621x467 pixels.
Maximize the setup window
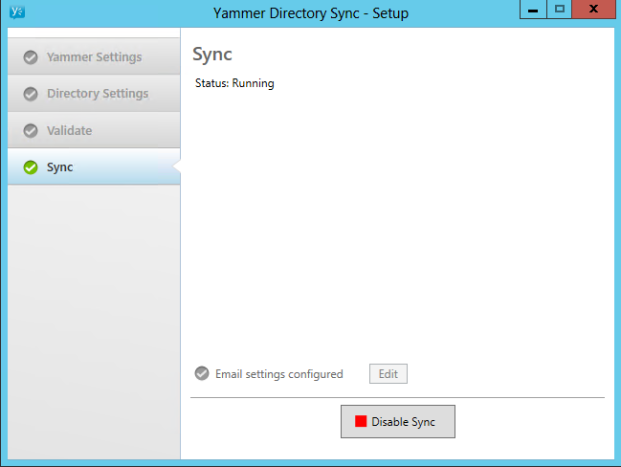coord(559,10)
